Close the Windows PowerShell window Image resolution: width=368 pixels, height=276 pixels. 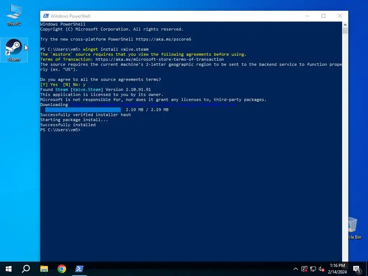click(340, 16)
